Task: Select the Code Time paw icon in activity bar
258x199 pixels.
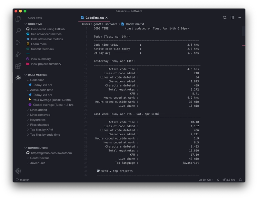Action: (x=18, y=78)
